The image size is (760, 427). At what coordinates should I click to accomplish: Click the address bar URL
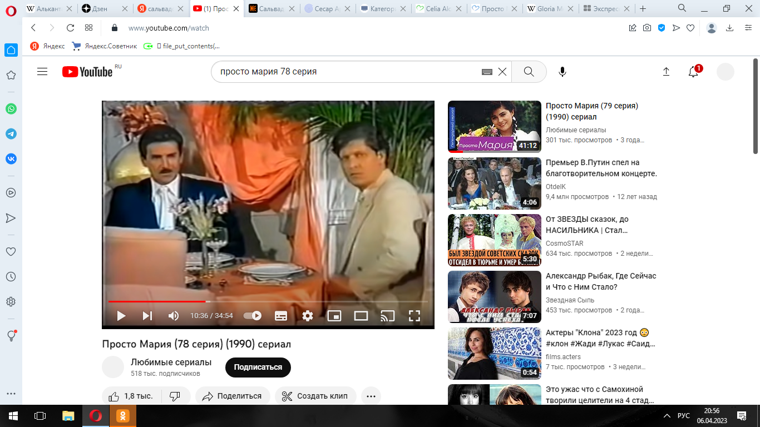point(169,28)
